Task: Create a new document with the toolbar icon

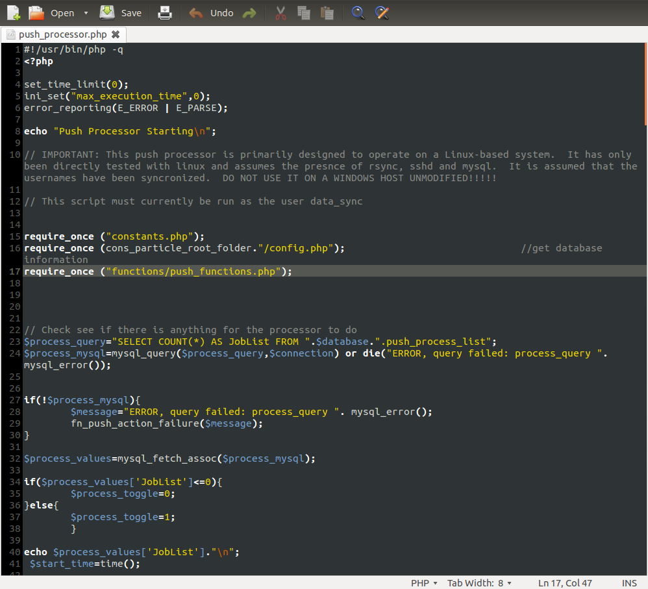Action: click(x=13, y=12)
